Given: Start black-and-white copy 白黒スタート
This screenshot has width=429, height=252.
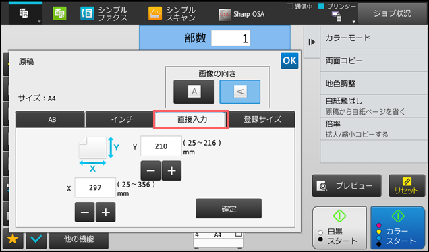Looking at the screenshot, I should (339, 228).
